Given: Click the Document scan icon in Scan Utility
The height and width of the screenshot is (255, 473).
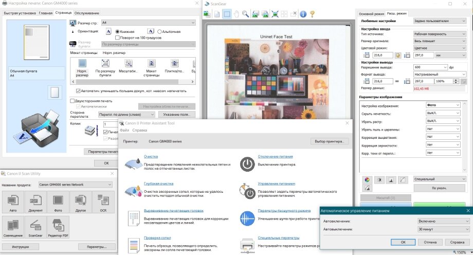Looking at the screenshot, I should click(35, 202).
